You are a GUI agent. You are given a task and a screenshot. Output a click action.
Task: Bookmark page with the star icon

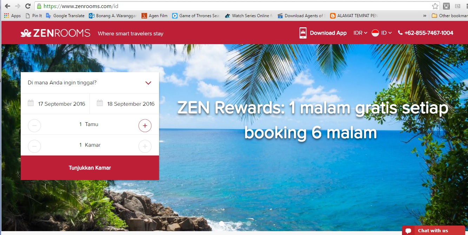coord(435,6)
